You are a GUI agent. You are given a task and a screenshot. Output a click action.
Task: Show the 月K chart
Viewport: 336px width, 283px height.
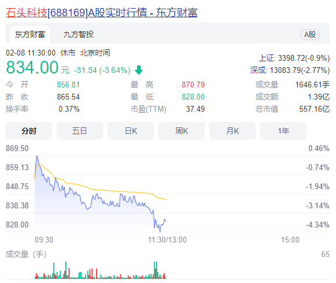click(x=232, y=131)
